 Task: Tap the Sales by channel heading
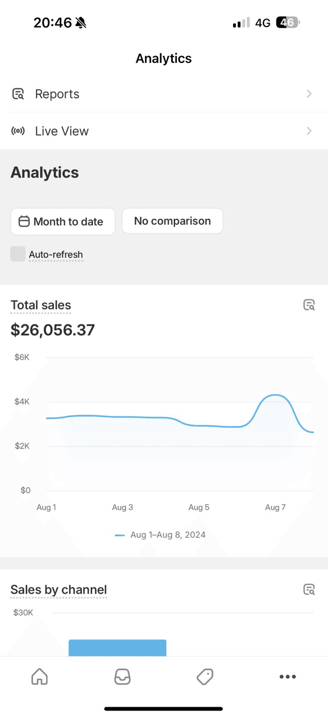click(59, 590)
